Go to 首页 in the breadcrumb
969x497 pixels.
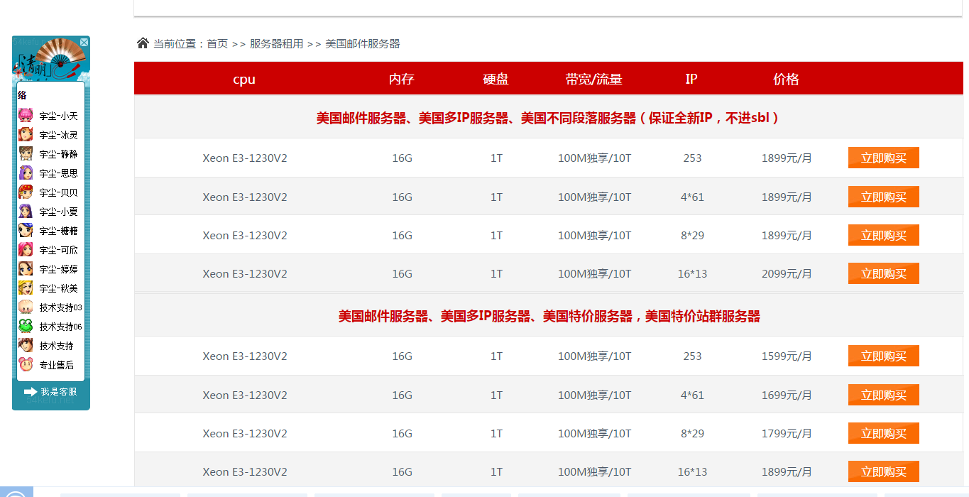point(217,44)
